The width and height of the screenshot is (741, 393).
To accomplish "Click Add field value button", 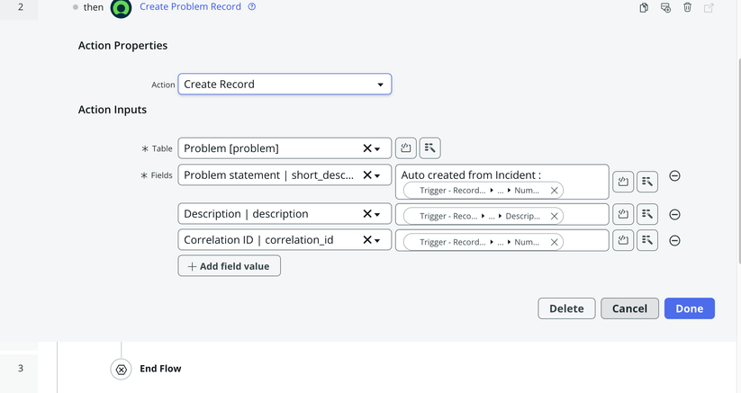I will [x=230, y=266].
